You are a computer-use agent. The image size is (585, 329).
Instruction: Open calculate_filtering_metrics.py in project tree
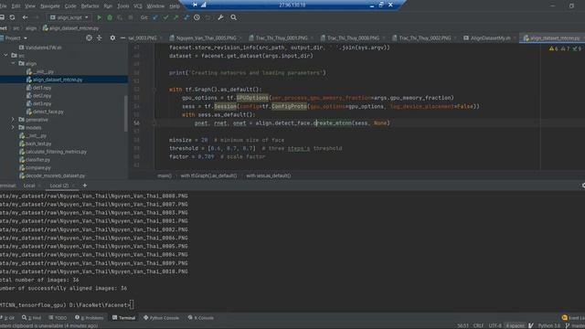56,152
